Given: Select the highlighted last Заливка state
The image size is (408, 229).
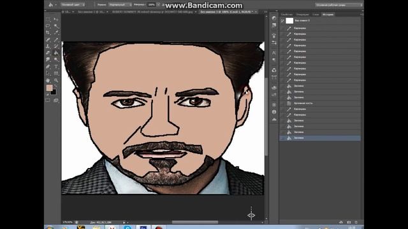Looking at the screenshot, I should tap(320, 138).
